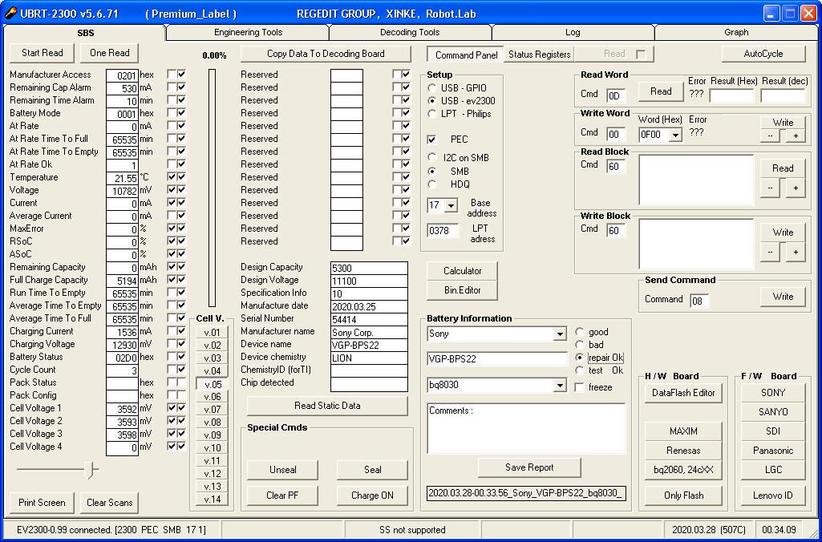Screen dimensions: 822x542
Task: Click the Unseal button
Action: tap(282, 470)
